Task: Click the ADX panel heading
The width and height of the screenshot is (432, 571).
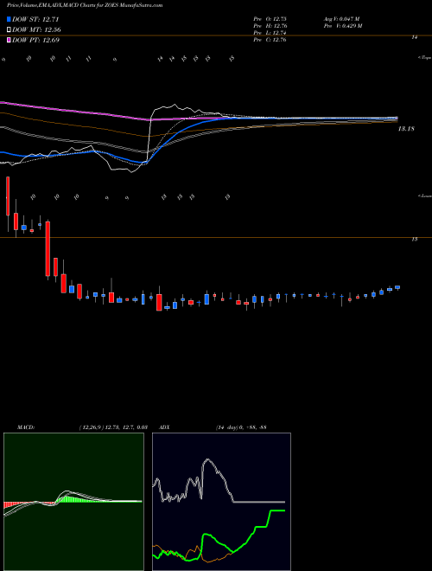Action: 165,427
